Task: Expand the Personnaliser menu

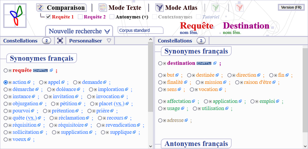Action: point(90,41)
